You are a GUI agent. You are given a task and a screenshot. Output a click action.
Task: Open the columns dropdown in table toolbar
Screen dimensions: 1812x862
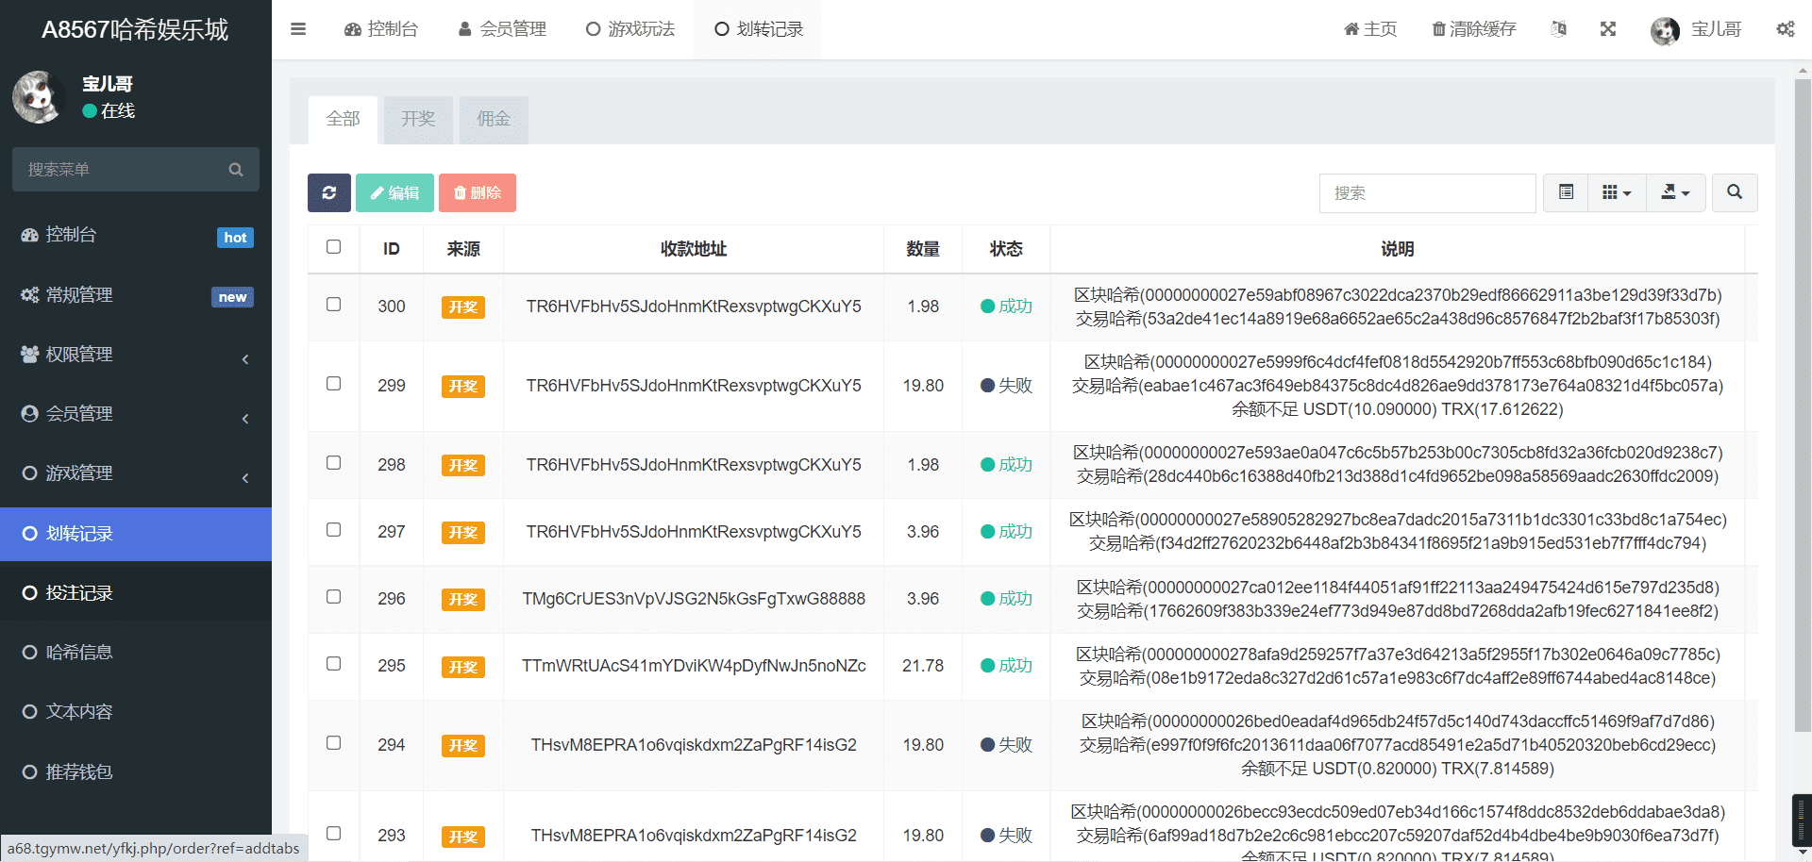[1617, 192]
